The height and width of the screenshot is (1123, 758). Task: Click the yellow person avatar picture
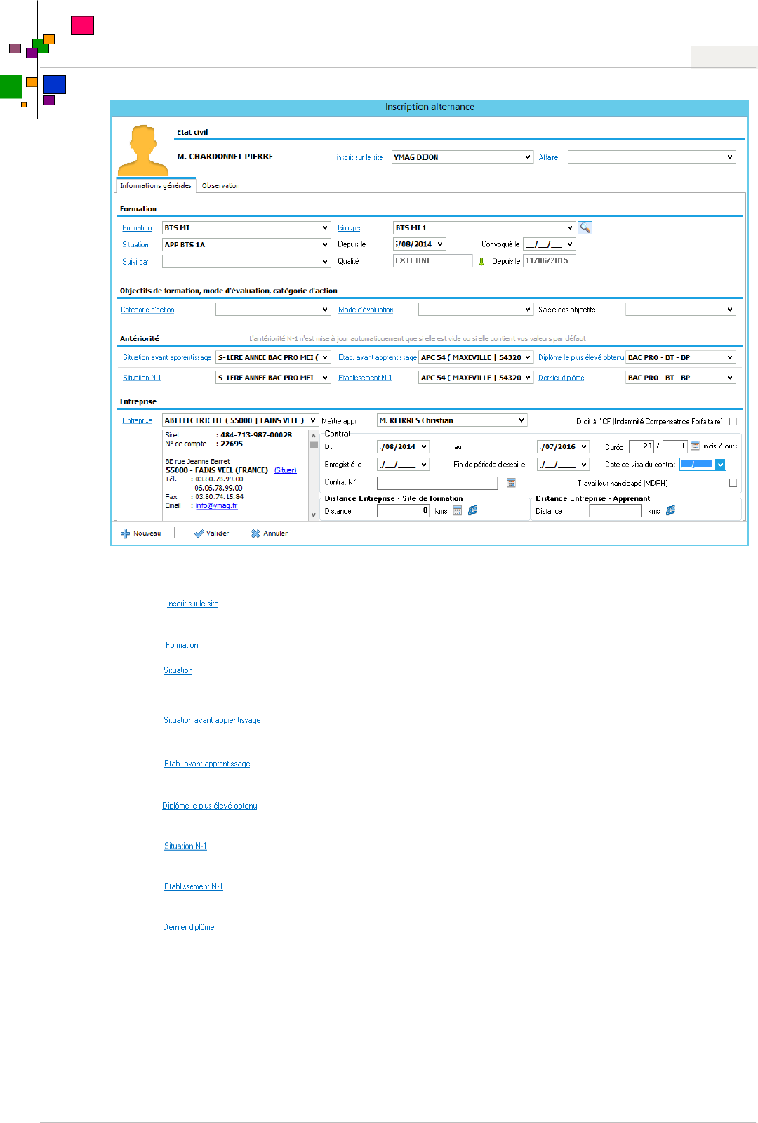(x=143, y=149)
